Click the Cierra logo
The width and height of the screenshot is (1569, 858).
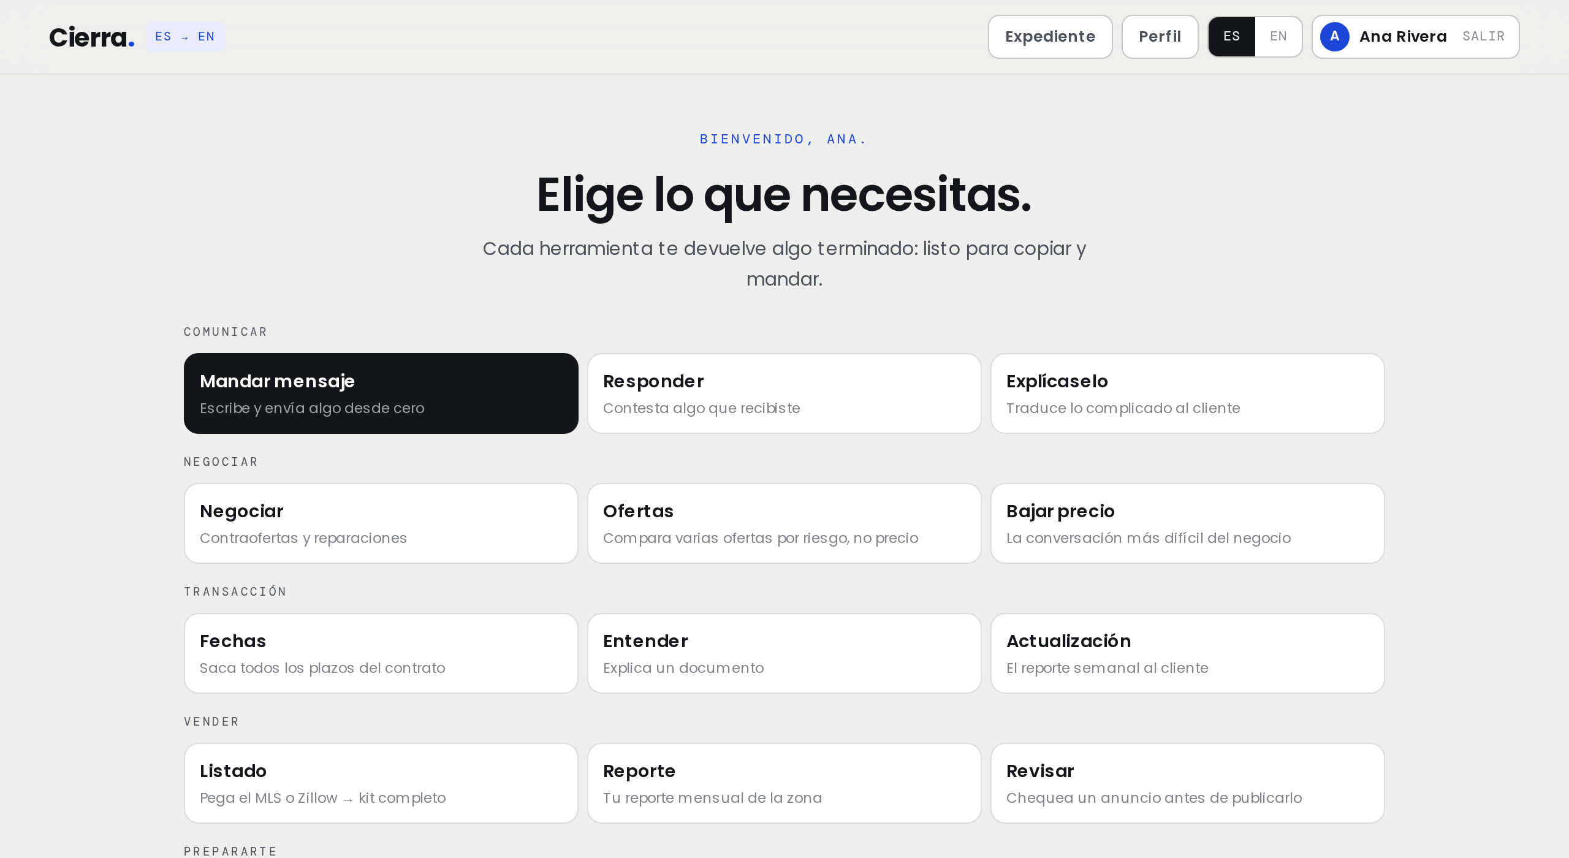[92, 37]
